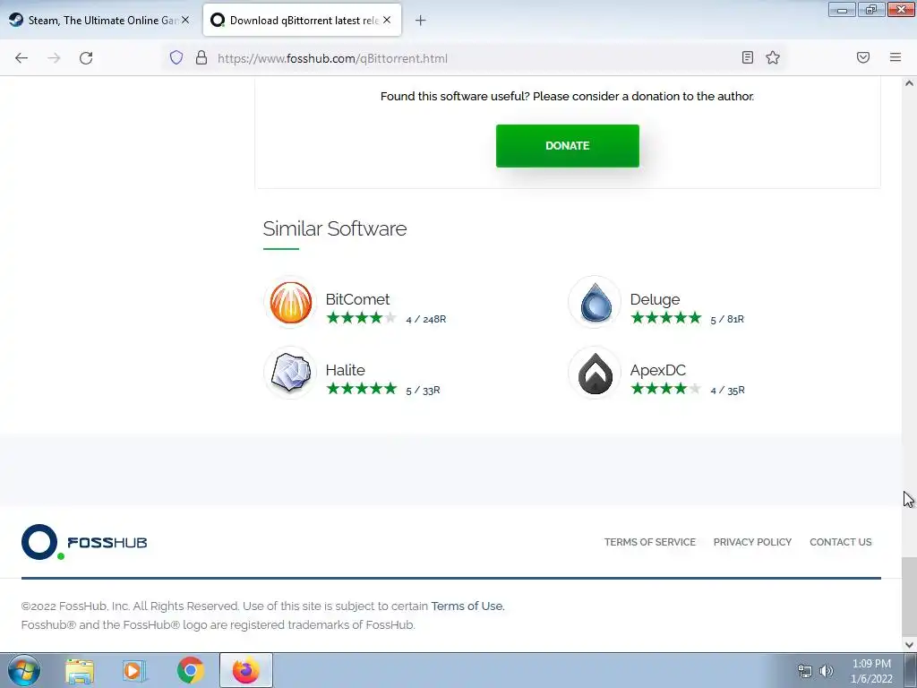The width and height of the screenshot is (917, 688).
Task: Open the Deluge water drop icon
Action: coord(595,302)
